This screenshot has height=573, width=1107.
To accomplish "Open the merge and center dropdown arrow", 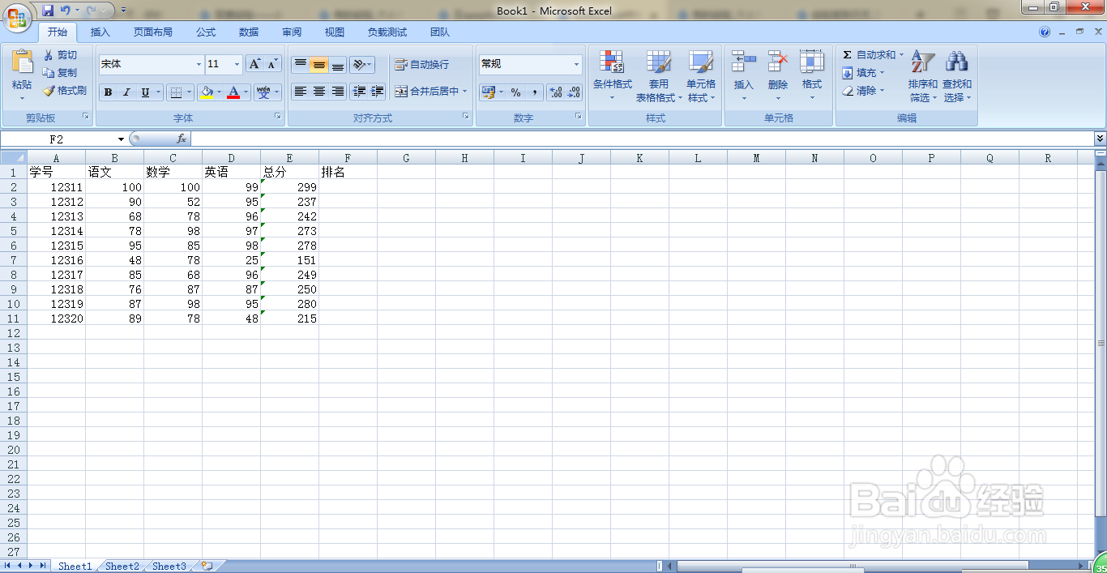I will point(465,92).
